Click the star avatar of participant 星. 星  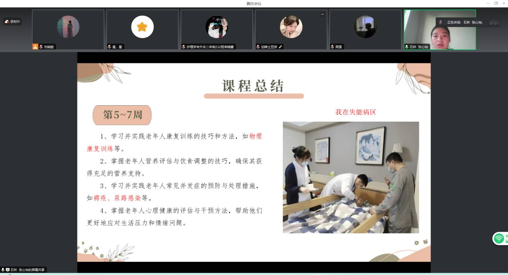[142, 27]
